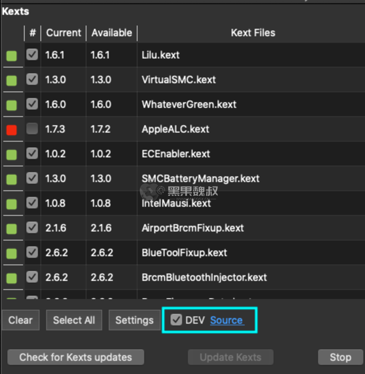Click Clear to reset selections
The width and height of the screenshot is (365, 374).
[20, 320]
